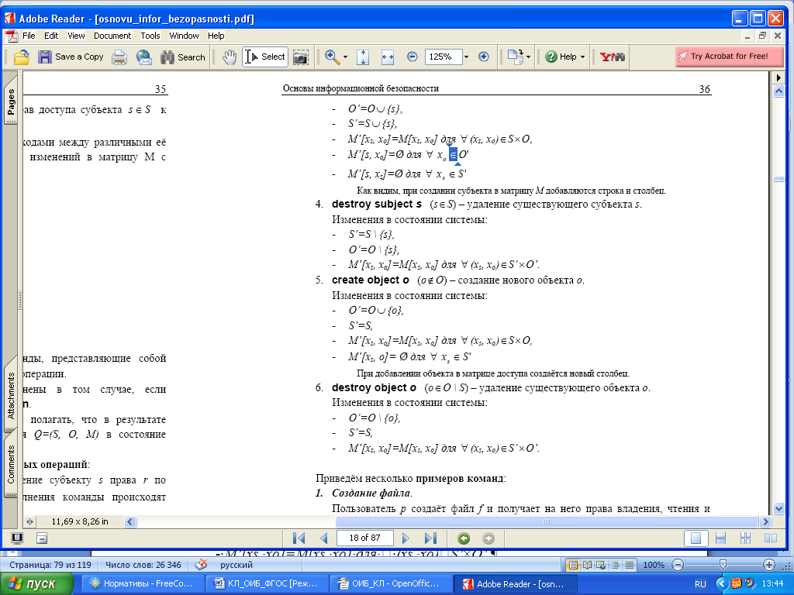Viewport: 794px width, 595px height.
Task: Go to last page button
Action: [x=430, y=538]
